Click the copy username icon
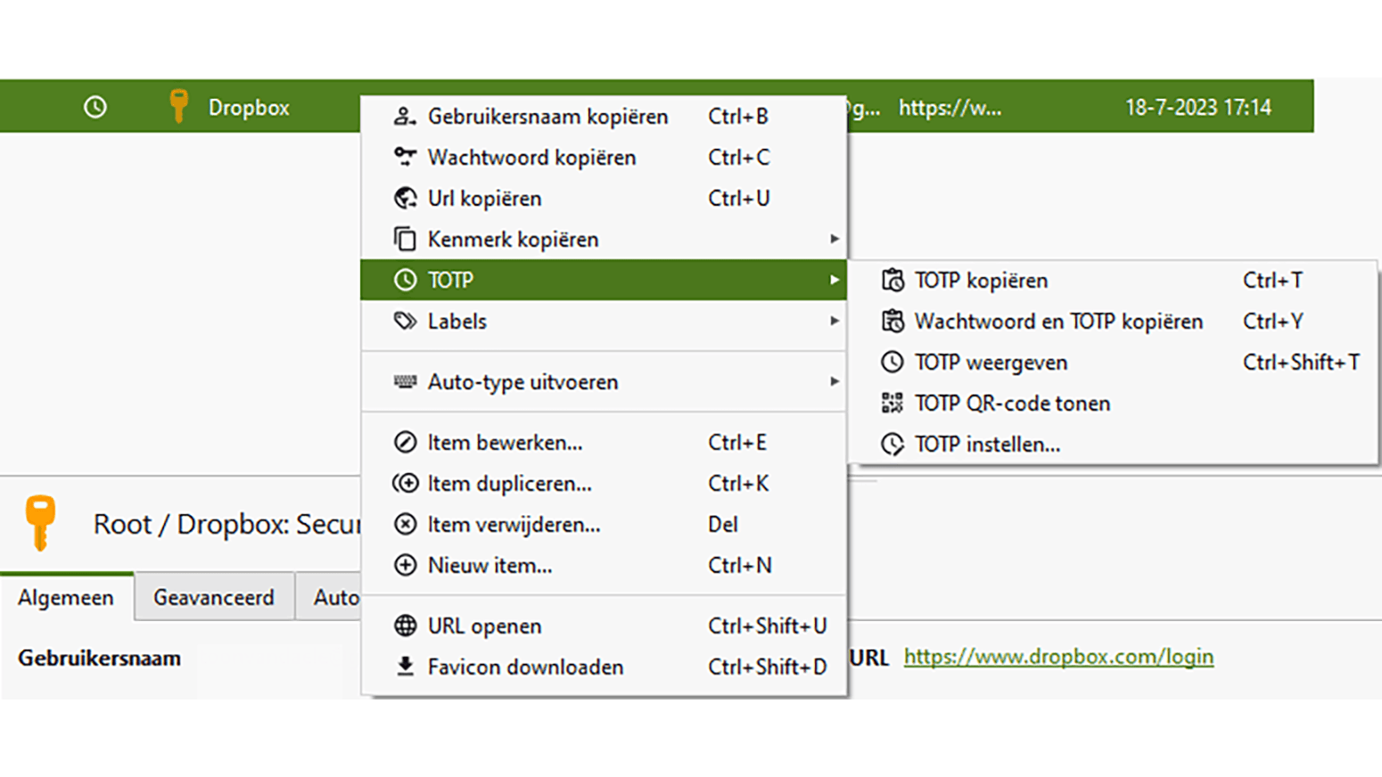 (x=405, y=117)
